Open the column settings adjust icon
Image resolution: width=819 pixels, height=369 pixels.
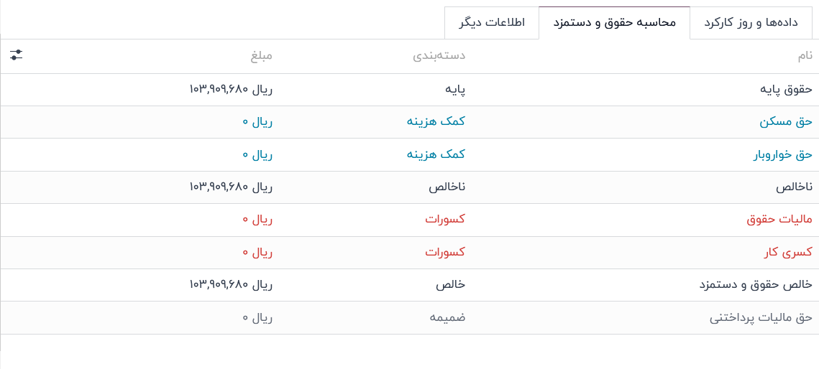tap(17, 55)
